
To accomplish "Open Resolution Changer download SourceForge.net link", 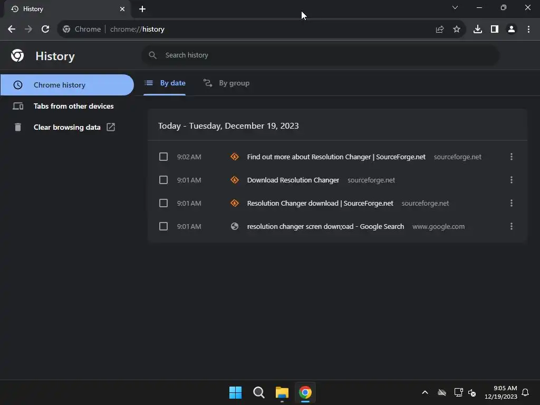I will point(320,203).
